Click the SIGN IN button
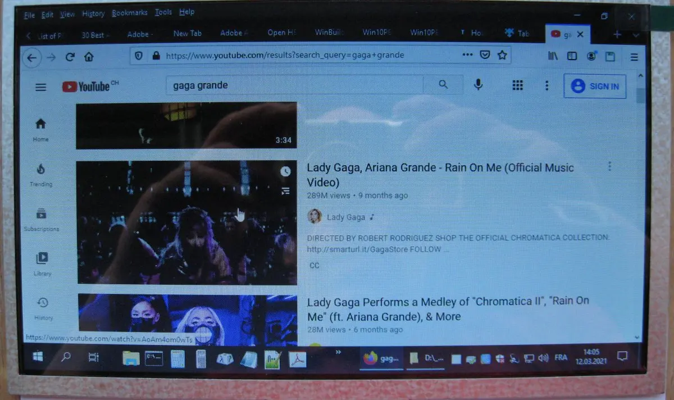Screen dimensions: 674x400 coord(595,87)
